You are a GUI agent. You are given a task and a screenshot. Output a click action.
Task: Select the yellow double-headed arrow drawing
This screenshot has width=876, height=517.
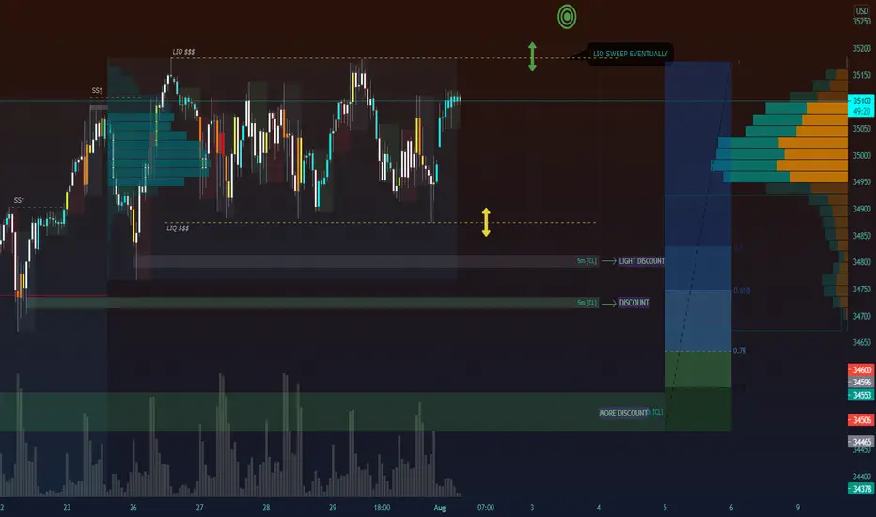[486, 222]
